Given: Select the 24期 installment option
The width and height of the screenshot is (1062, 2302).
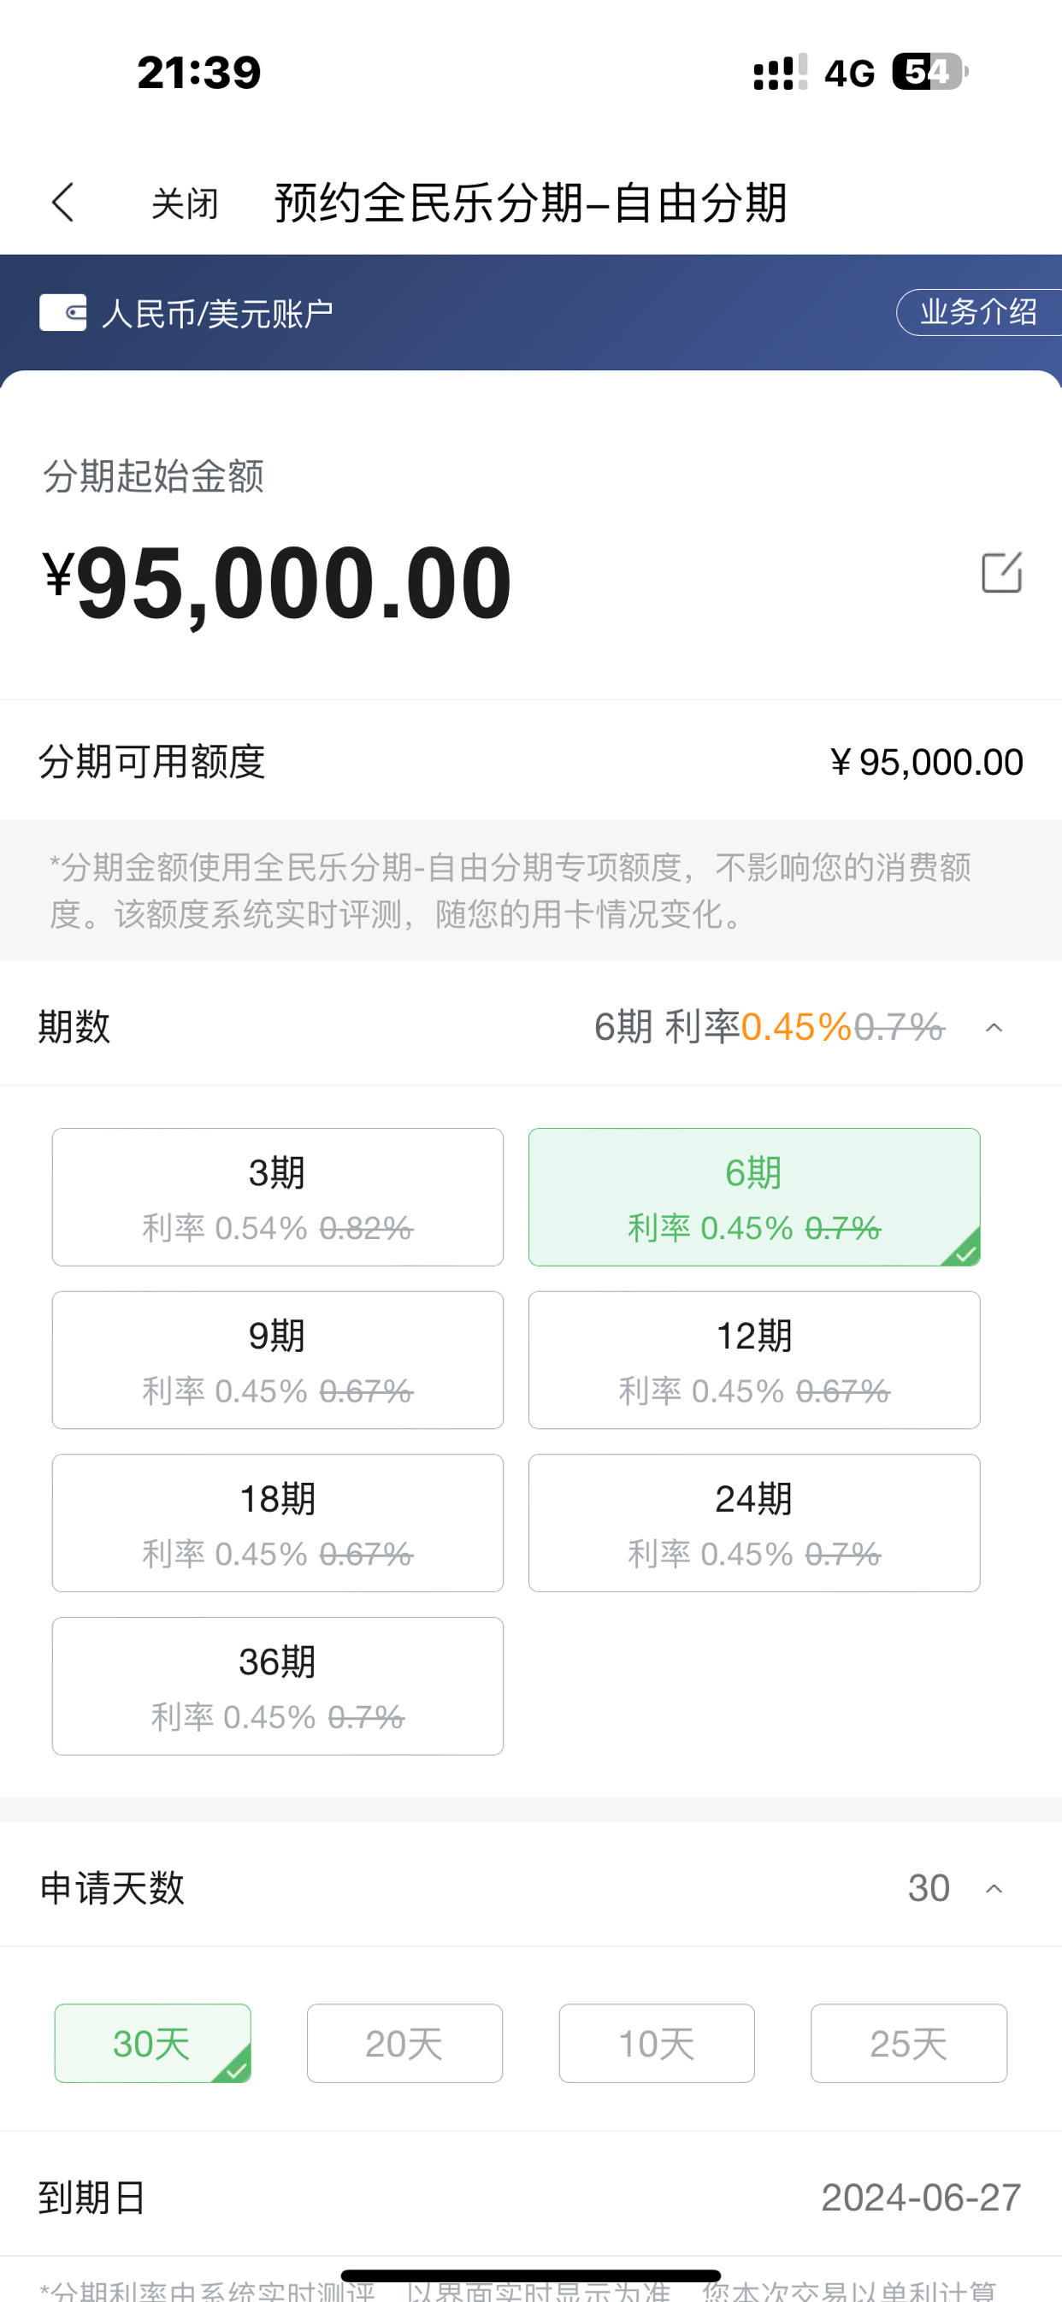Looking at the screenshot, I should [753, 1523].
